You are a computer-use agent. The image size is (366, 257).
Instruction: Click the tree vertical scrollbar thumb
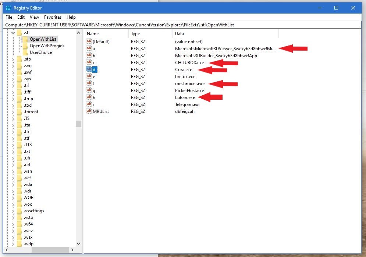click(x=78, y=124)
